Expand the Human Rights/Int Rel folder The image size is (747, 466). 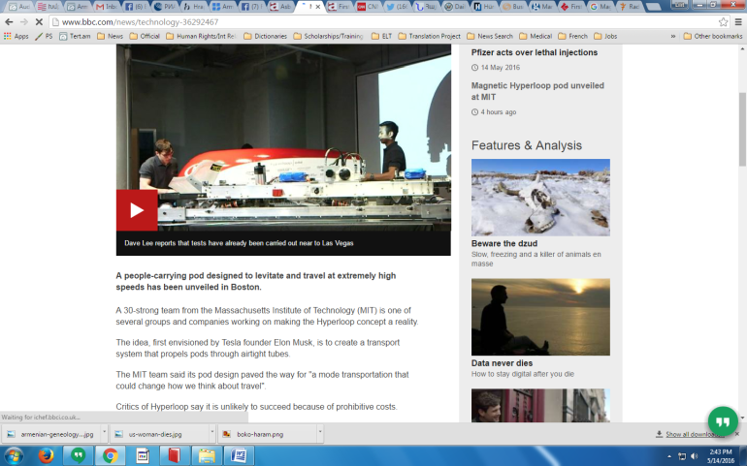coord(201,36)
